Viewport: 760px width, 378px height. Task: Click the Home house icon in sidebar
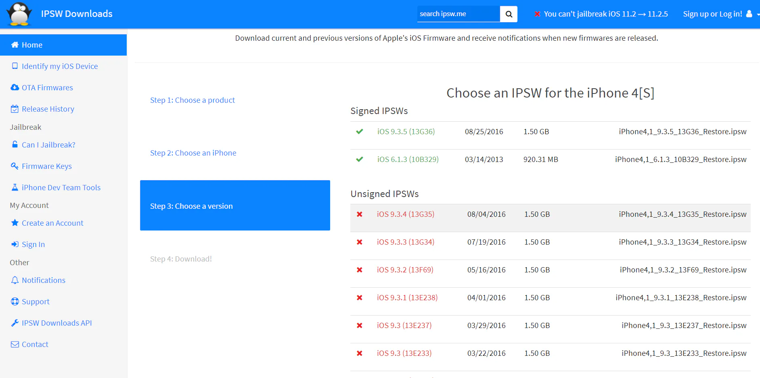pyautogui.click(x=15, y=45)
